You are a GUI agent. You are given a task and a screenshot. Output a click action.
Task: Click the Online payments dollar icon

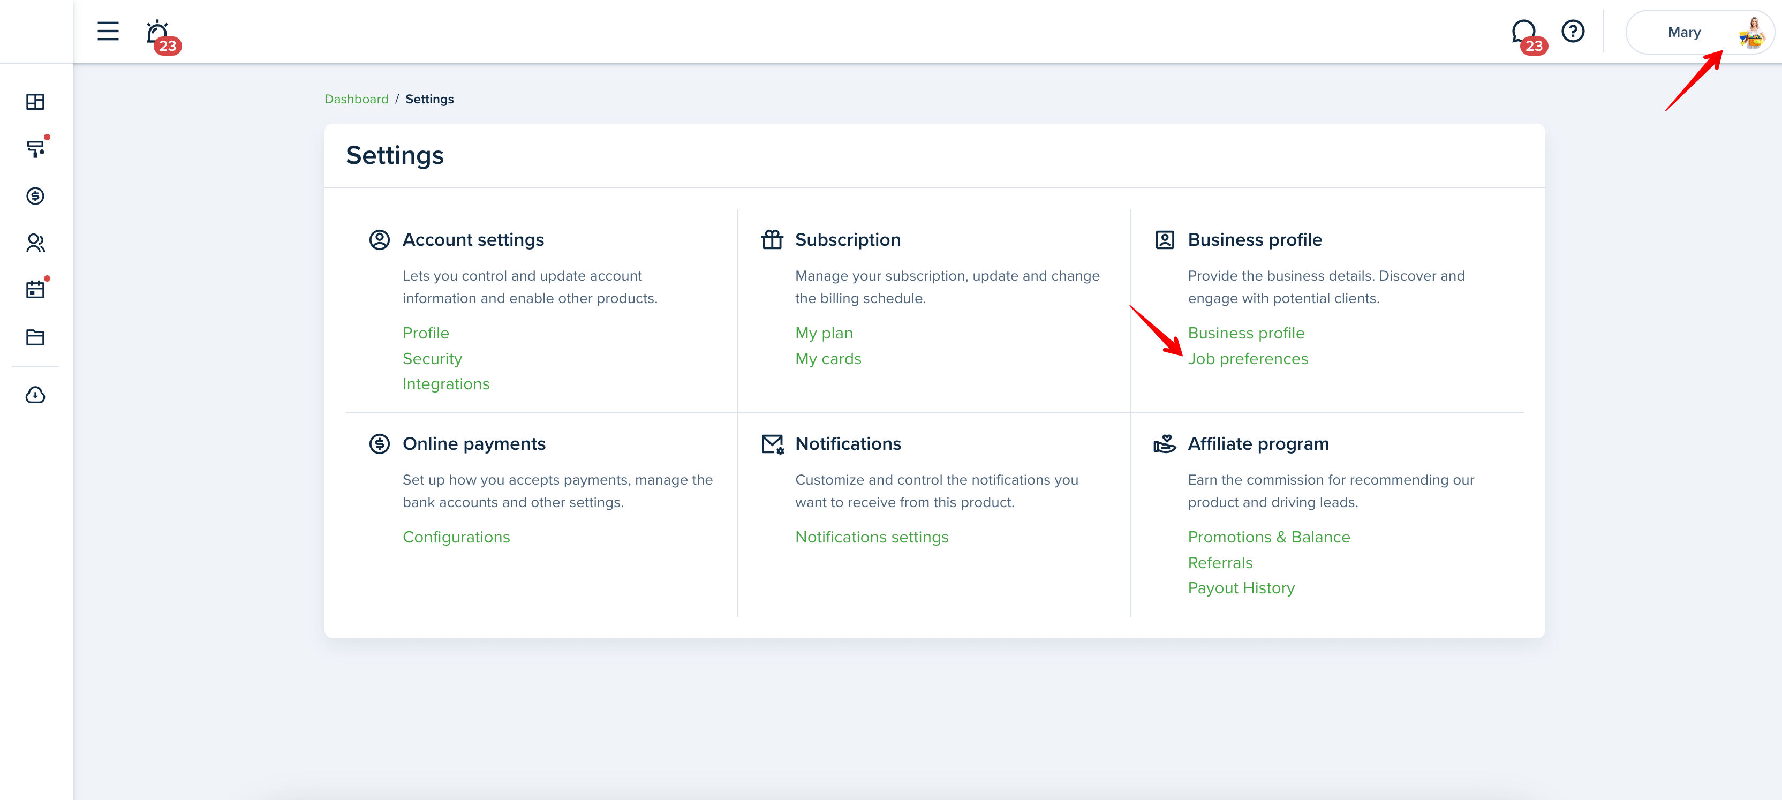(379, 443)
